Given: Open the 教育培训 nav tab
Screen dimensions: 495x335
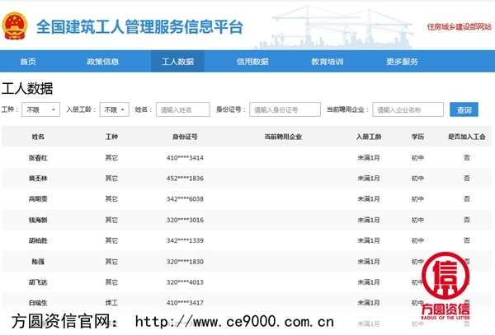Looking at the screenshot, I should pos(327,62).
